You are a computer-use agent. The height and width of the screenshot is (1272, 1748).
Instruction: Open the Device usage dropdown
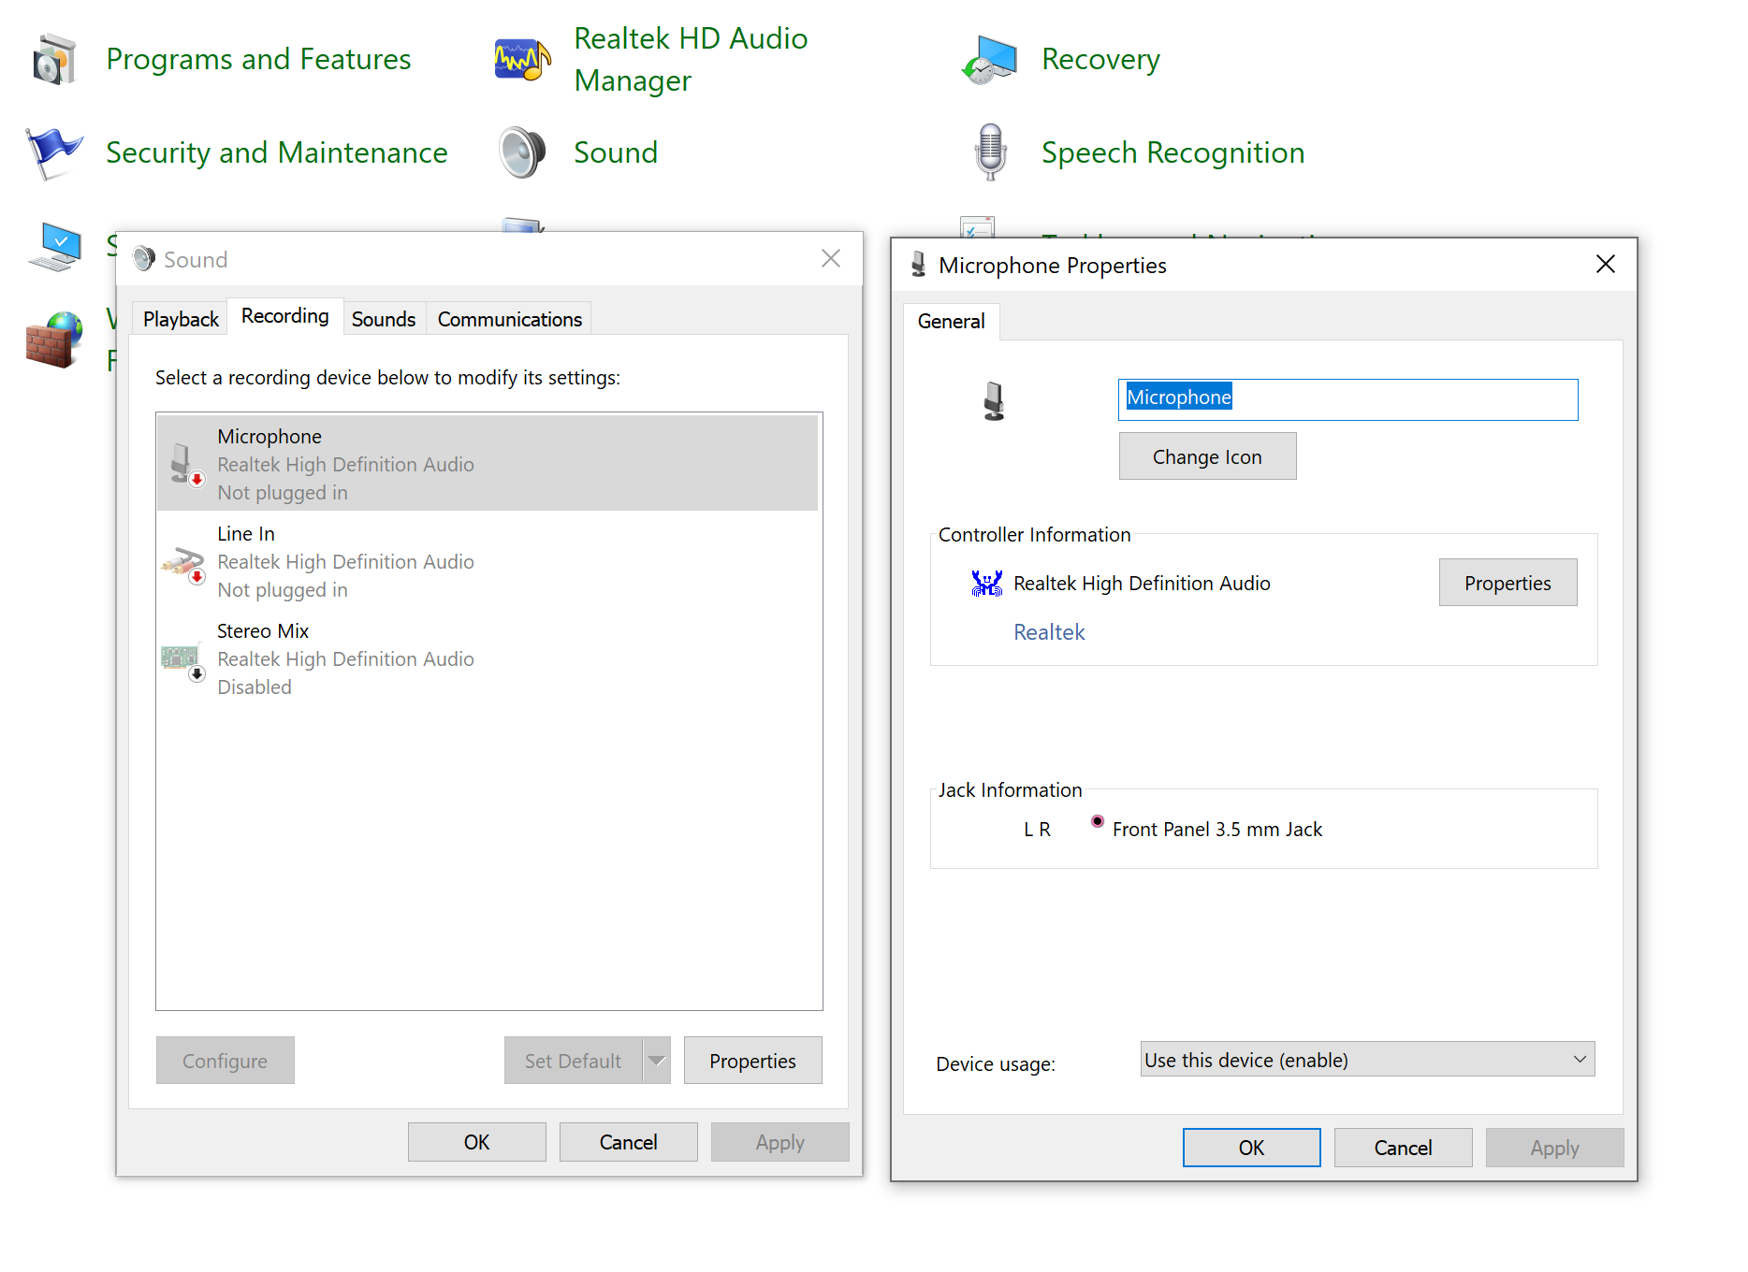point(1367,1060)
